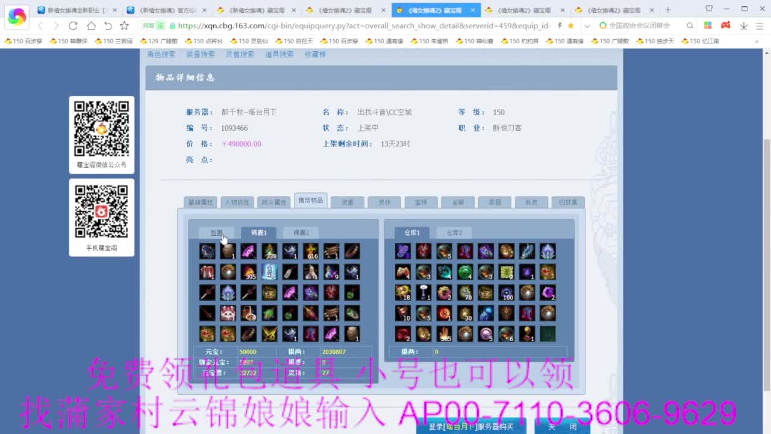Switch to the 包裹 sub-tab

[217, 233]
